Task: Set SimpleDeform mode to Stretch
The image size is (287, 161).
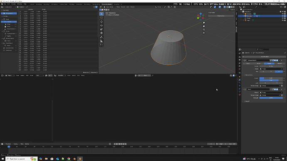Action: click(280, 63)
